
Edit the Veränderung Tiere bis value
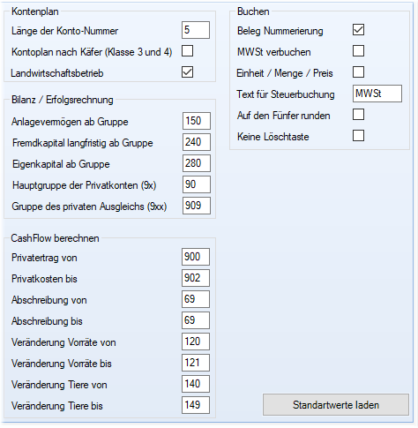click(196, 405)
